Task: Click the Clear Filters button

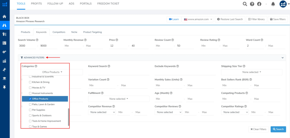Action: (258, 129)
